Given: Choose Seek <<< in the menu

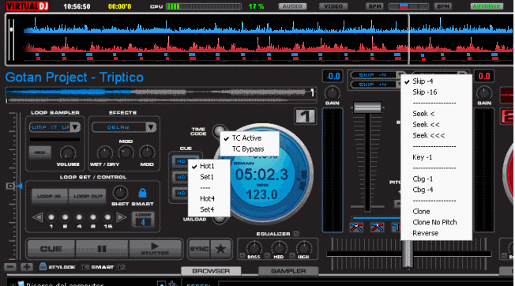Looking at the screenshot, I should [429, 135].
